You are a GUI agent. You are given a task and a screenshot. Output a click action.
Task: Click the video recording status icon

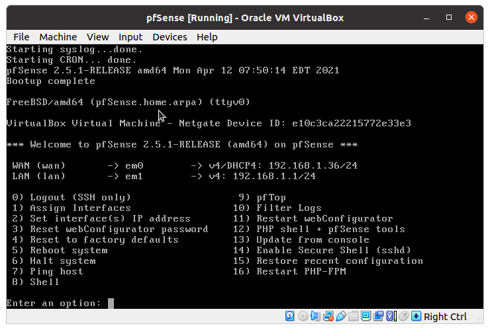pyautogui.click(x=378, y=316)
